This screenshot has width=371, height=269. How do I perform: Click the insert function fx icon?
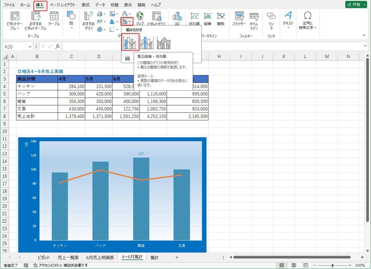(x=58, y=46)
